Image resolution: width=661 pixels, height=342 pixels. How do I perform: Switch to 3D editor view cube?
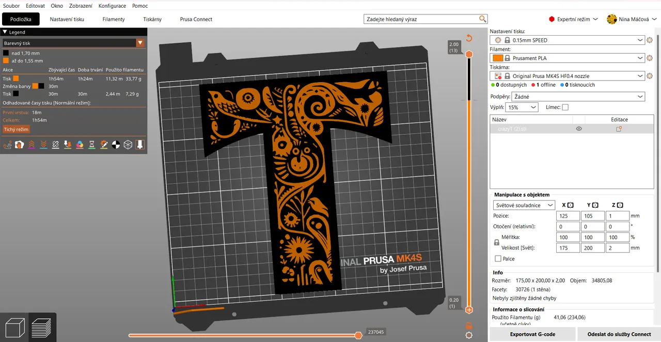tap(14, 328)
